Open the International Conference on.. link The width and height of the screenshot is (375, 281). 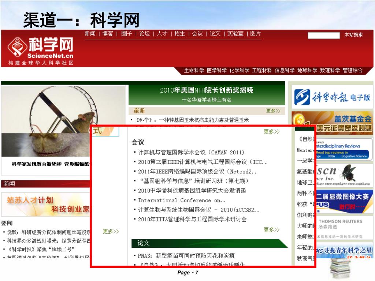click(182, 200)
